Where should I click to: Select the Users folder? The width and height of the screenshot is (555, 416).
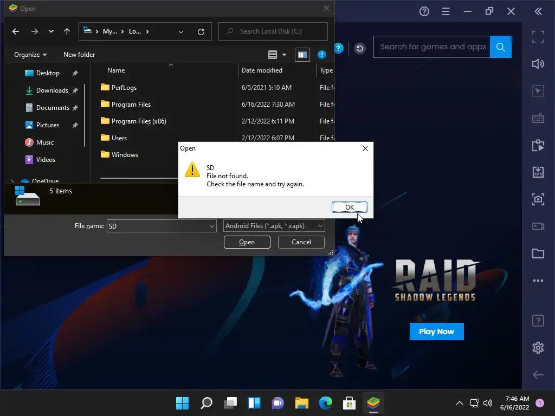[119, 138]
